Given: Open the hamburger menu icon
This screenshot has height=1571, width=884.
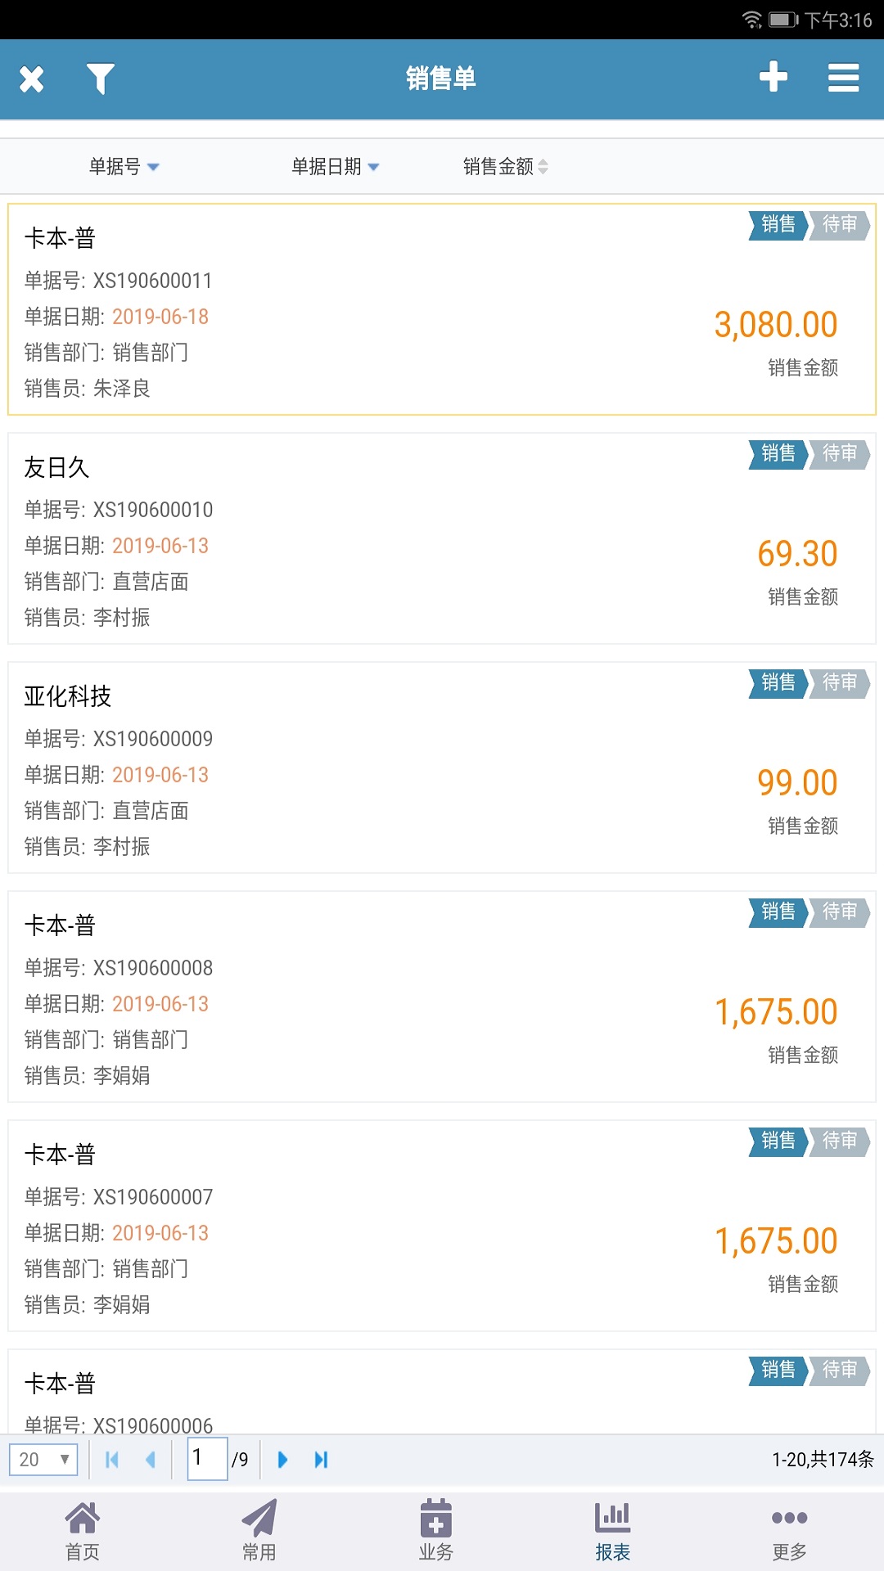Looking at the screenshot, I should click(x=843, y=79).
